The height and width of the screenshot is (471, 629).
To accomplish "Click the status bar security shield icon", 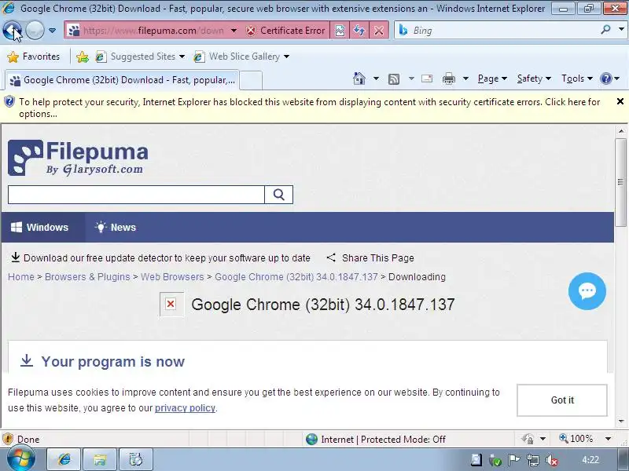I will [x=8, y=440].
